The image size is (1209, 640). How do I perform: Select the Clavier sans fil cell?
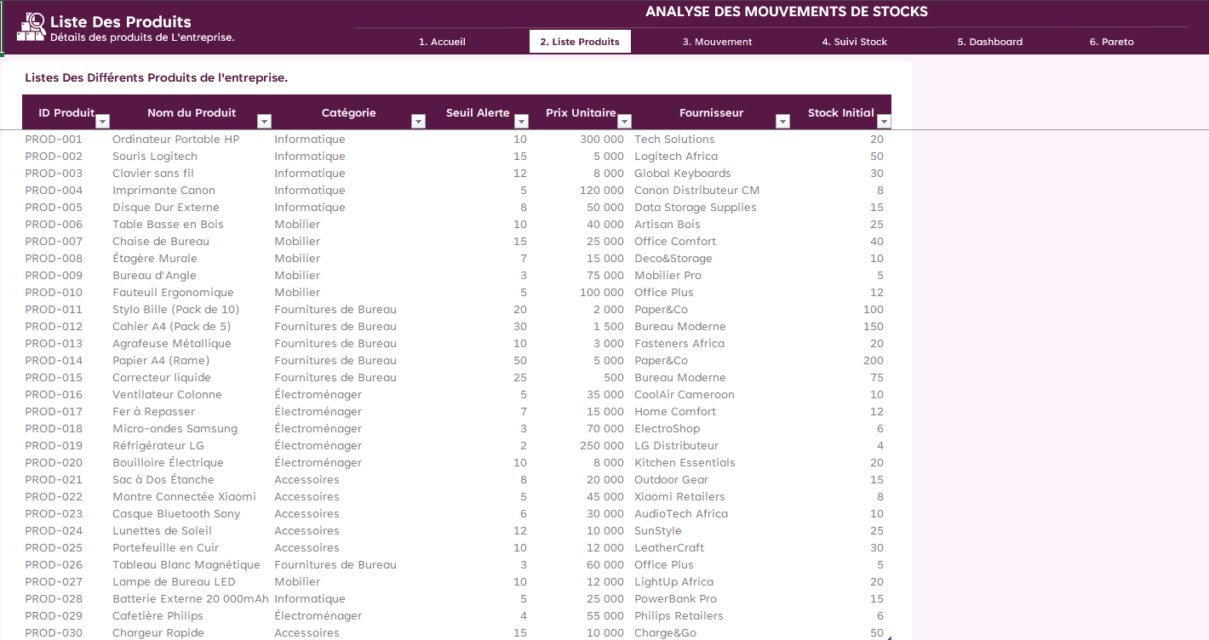tap(190, 173)
